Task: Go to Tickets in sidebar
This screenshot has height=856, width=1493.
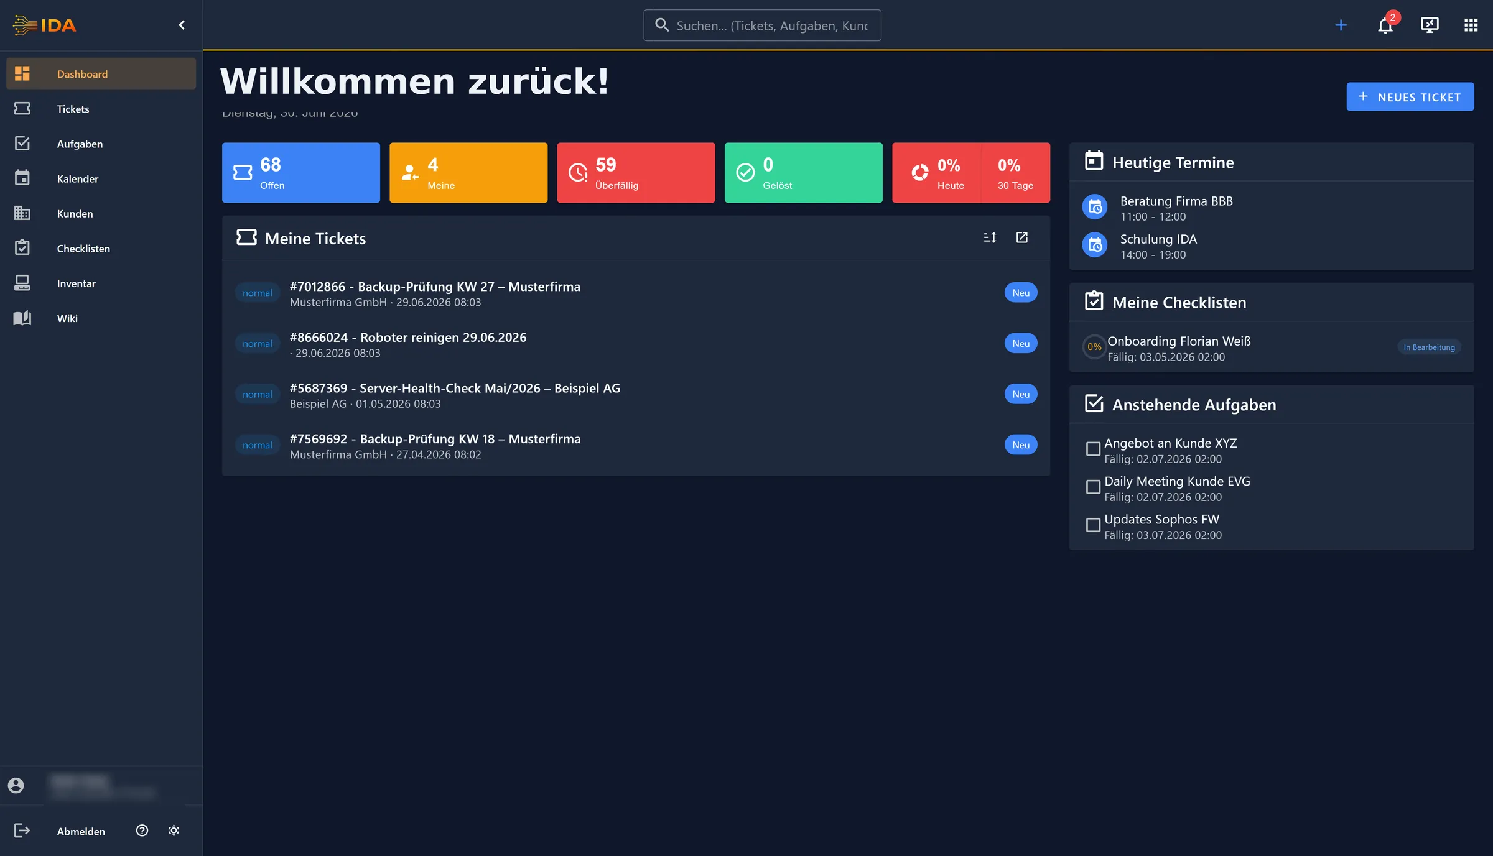Action: [x=101, y=109]
